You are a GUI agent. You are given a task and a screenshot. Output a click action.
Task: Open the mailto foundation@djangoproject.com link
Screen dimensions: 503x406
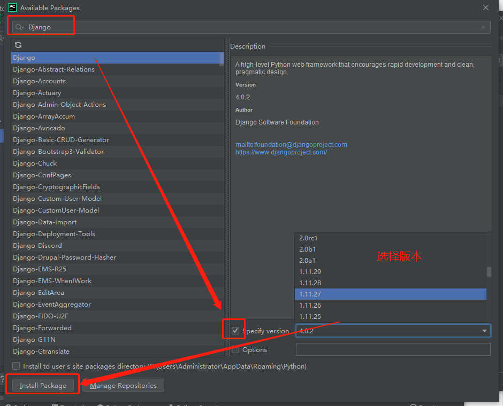tap(291, 144)
